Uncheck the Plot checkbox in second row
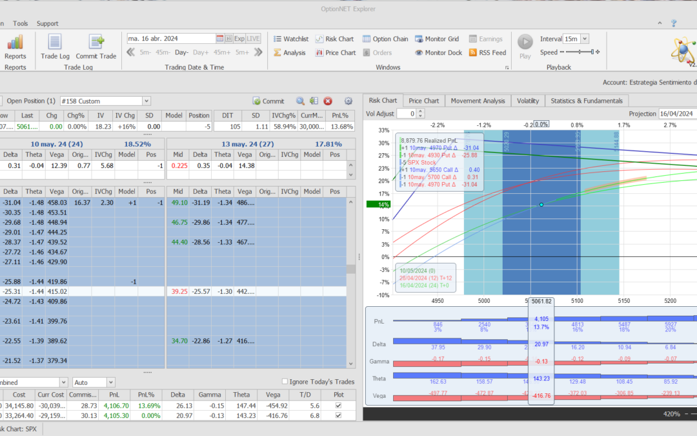The width and height of the screenshot is (697, 436). [338, 416]
